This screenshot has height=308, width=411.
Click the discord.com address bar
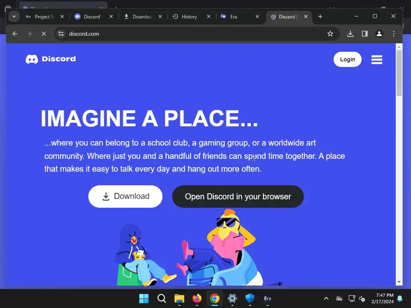[197, 34]
